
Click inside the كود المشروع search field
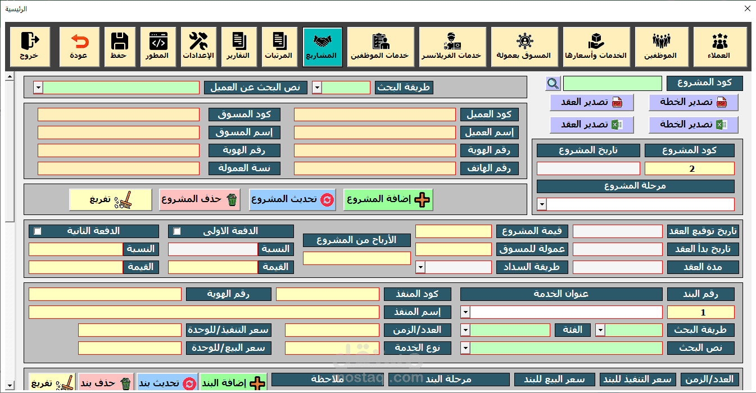click(612, 83)
